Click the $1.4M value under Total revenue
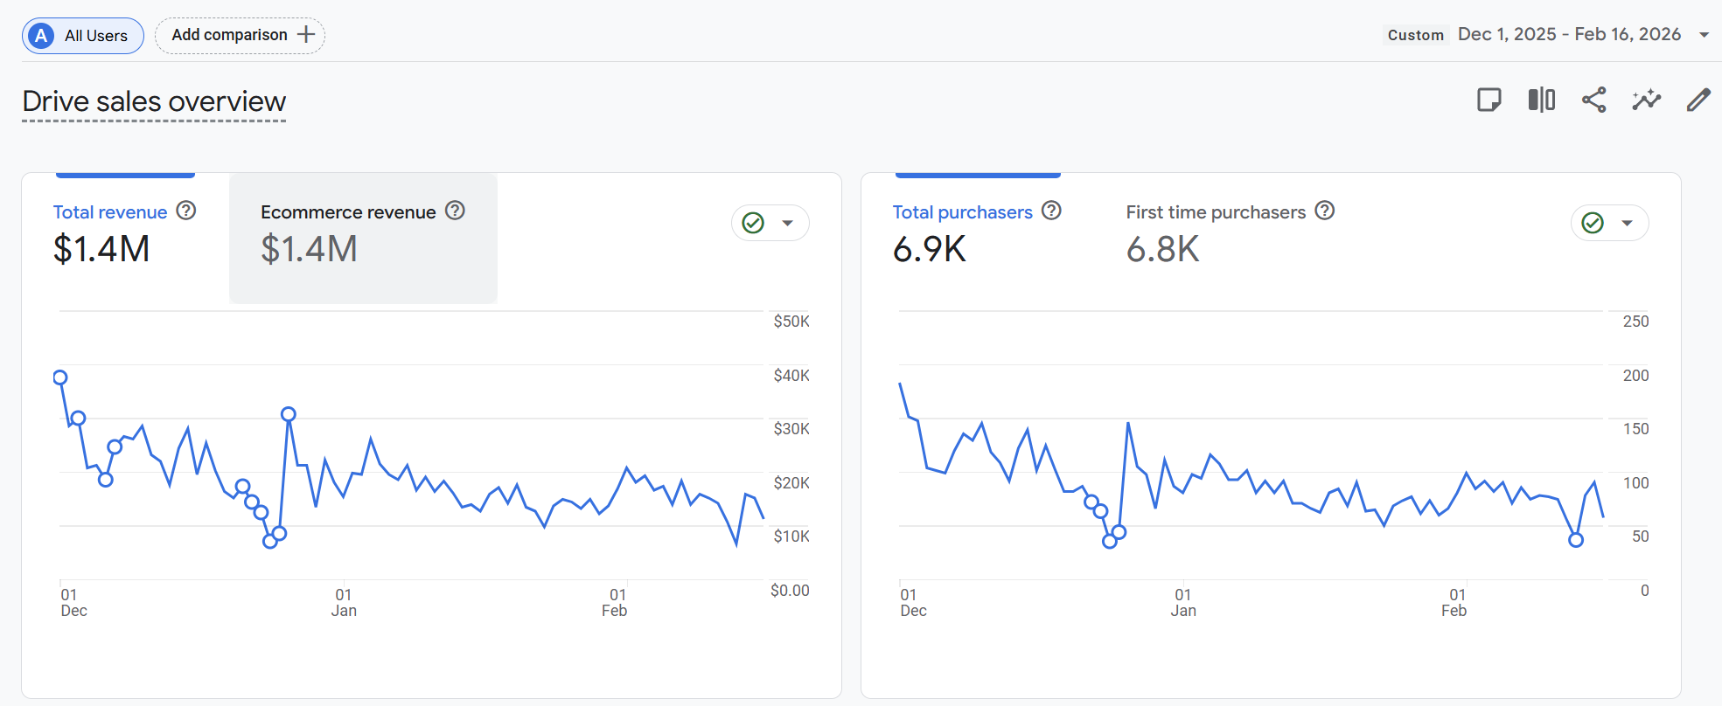Image resolution: width=1722 pixels, height=706 pixels. [x=101, y=249]
